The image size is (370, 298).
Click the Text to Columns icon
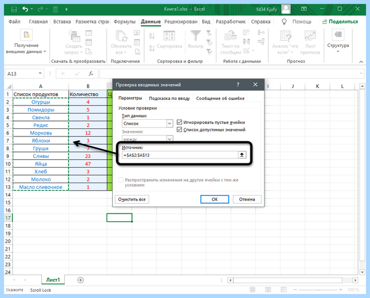pos(230,36)
